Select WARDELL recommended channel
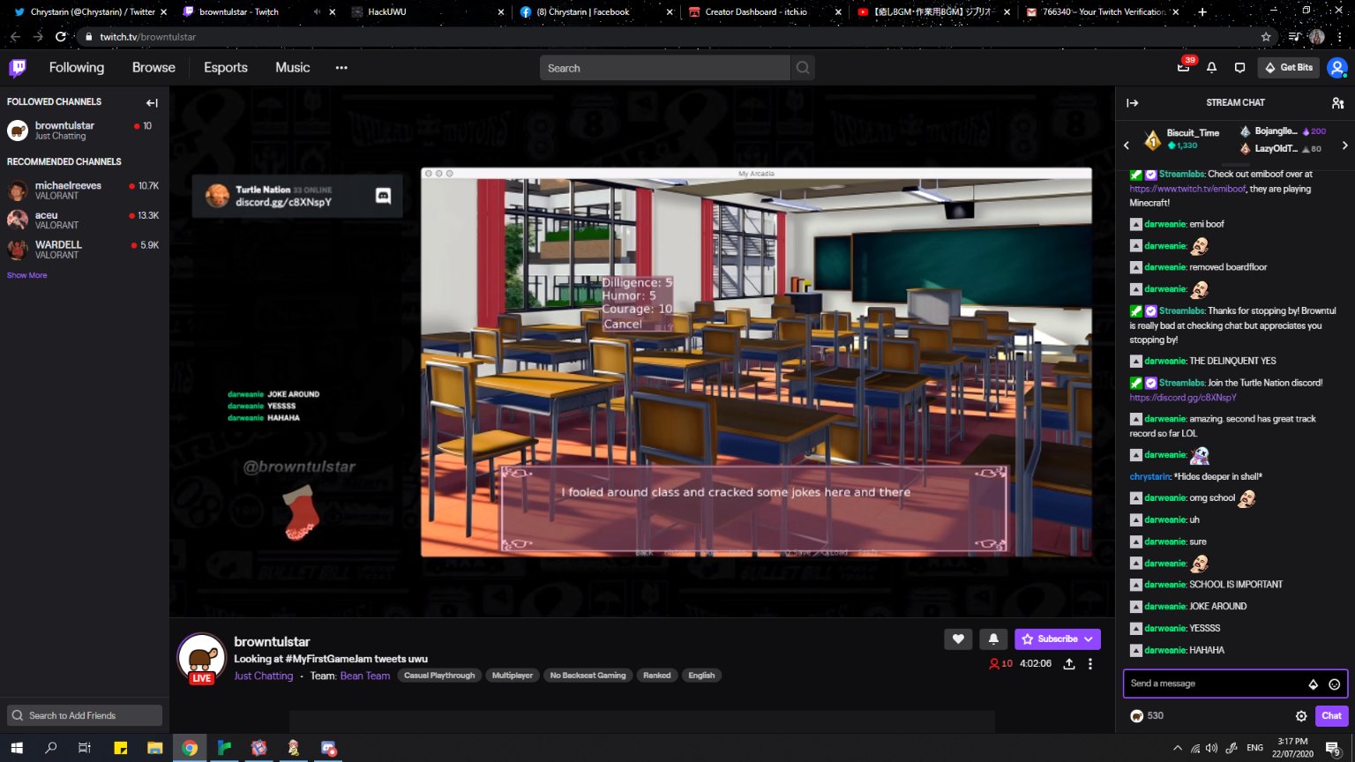This screenshot has height=762, width=1355. point(84,250)
